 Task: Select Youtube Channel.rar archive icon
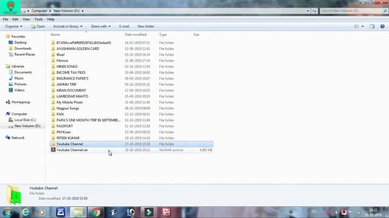(x=53, y=150)
